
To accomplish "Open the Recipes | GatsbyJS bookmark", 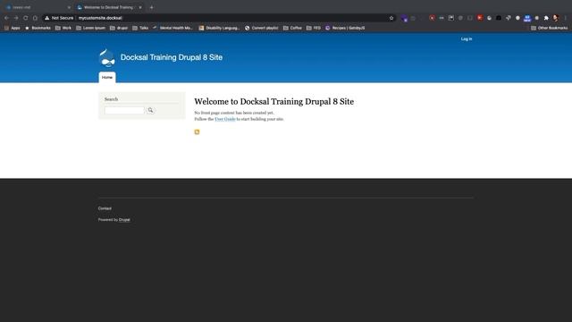I will [345, 28].
